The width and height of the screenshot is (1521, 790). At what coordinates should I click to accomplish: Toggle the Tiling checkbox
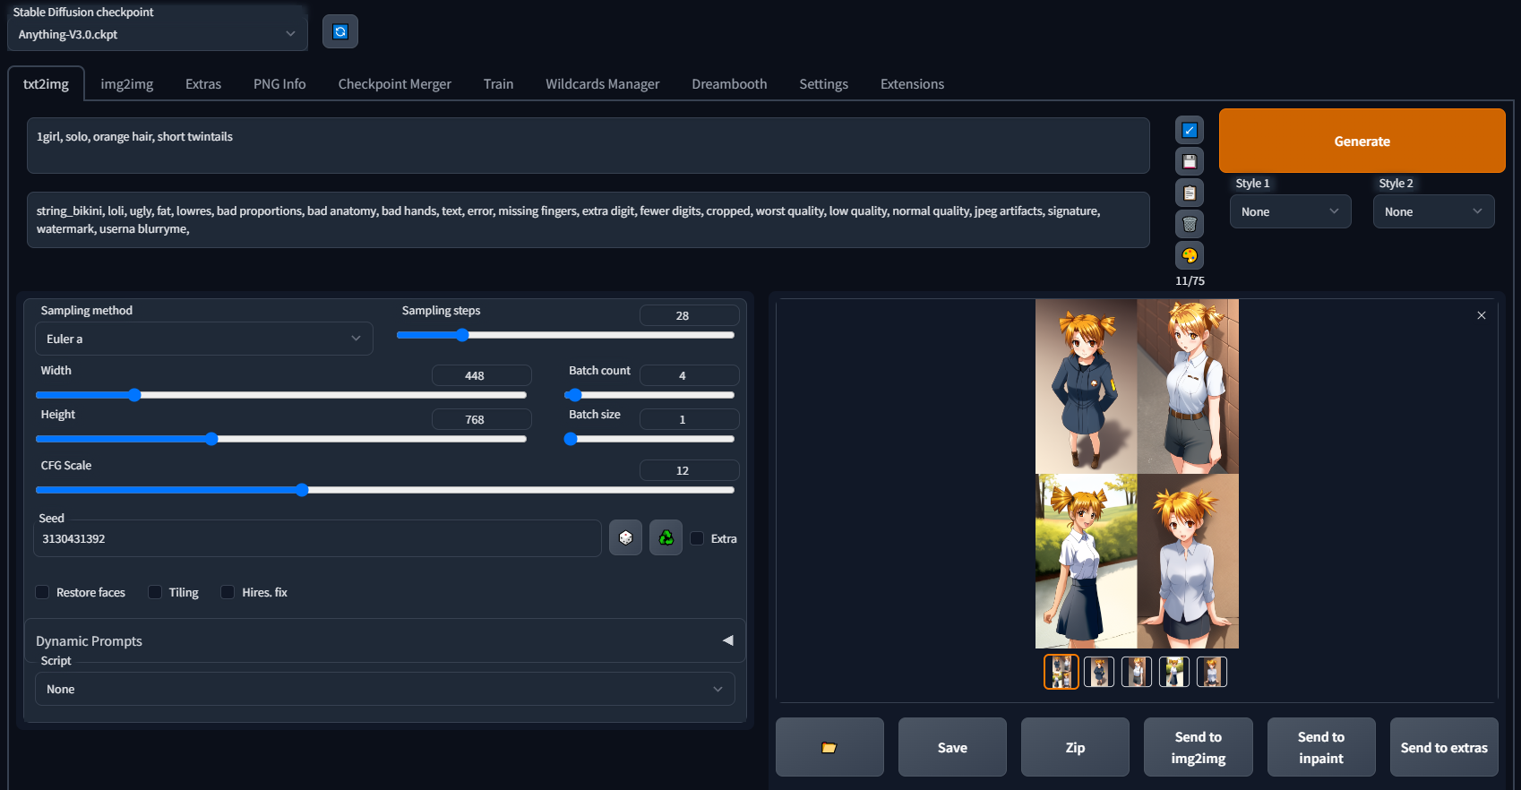point(155,592)
